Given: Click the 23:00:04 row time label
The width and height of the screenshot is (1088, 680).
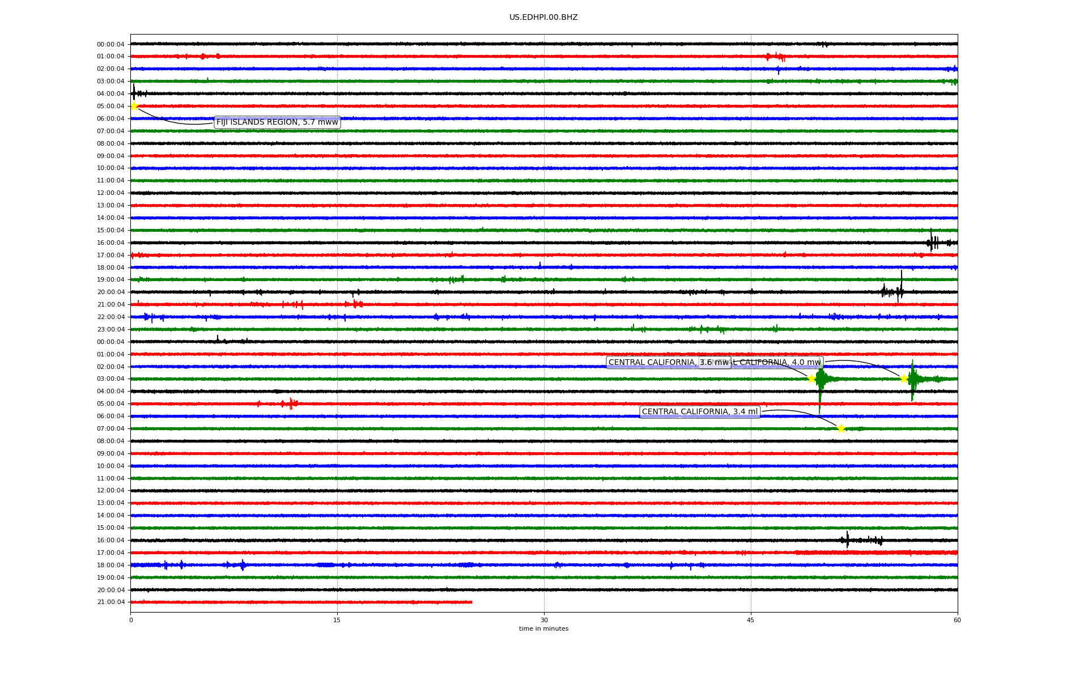Looking at the screenshot, I should (x=110, y=330).
